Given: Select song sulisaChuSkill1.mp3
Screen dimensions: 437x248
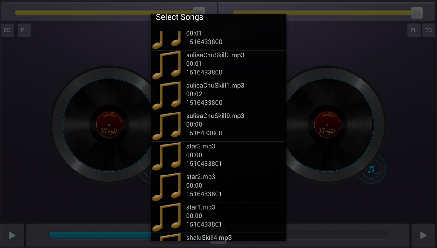Looking at the screenshot, I should [x=218, y=96].
